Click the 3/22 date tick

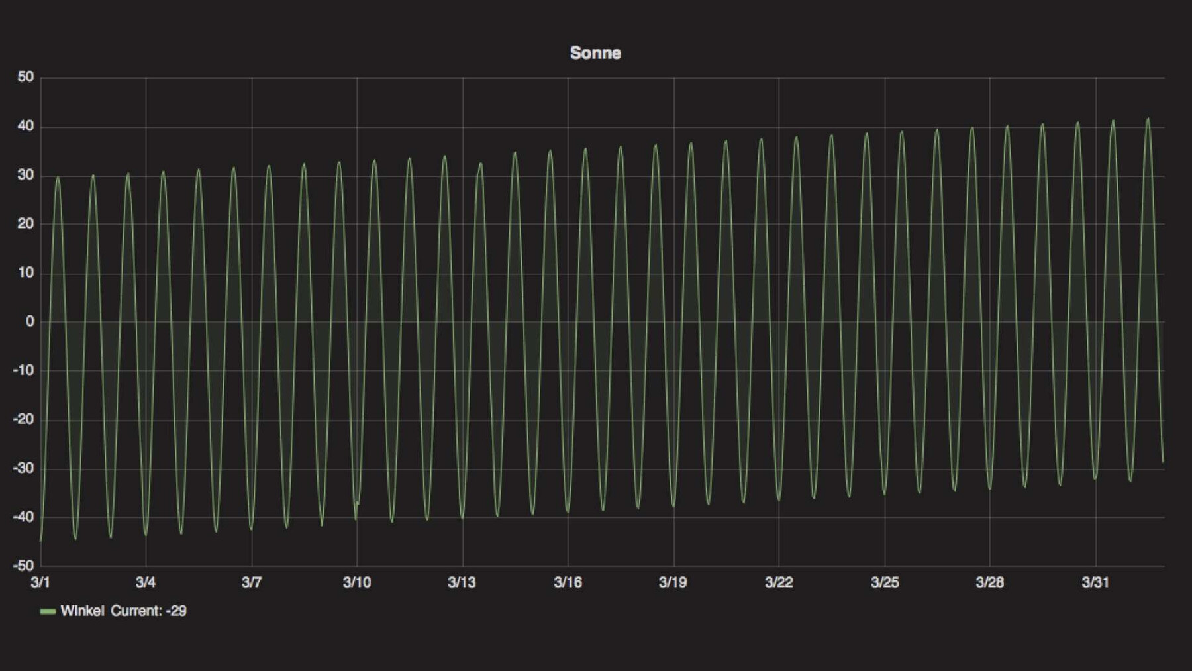[779, 582]
